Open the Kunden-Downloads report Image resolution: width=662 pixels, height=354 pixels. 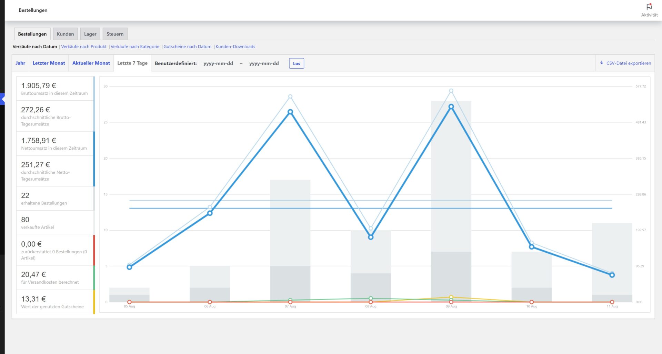pyautogui.click(x=235, y=47)
